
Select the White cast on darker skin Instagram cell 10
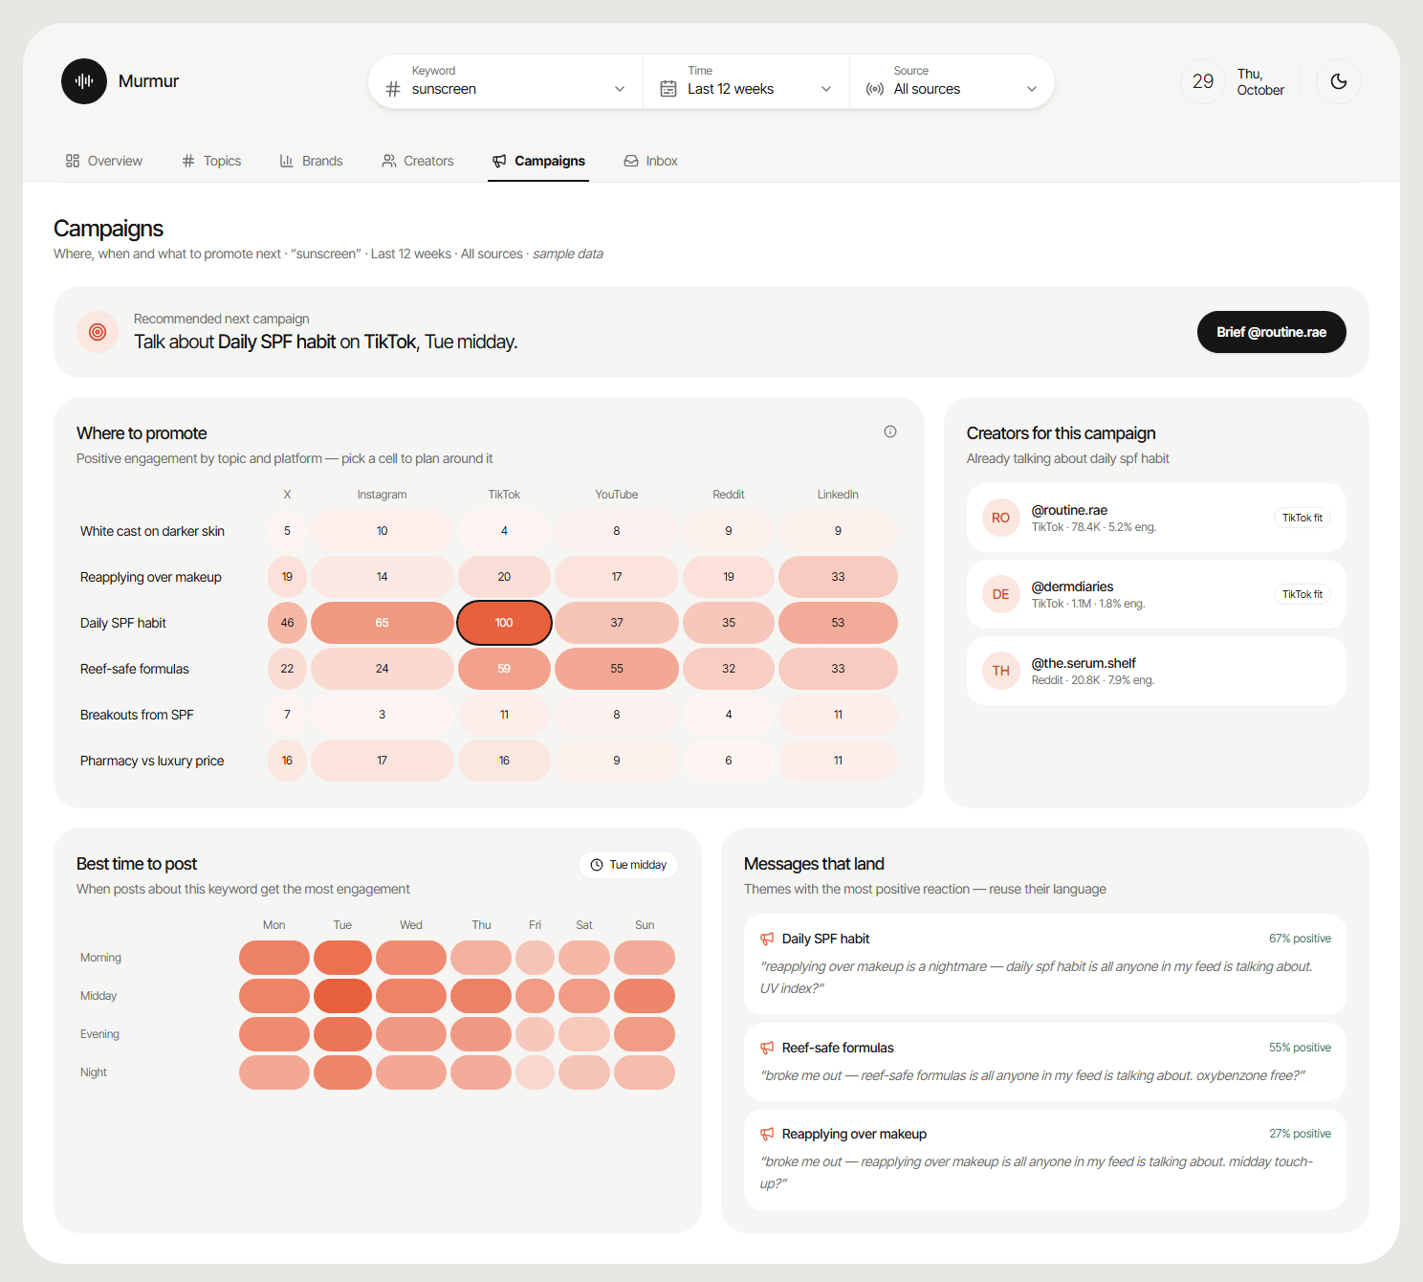(x=383, y=531)
